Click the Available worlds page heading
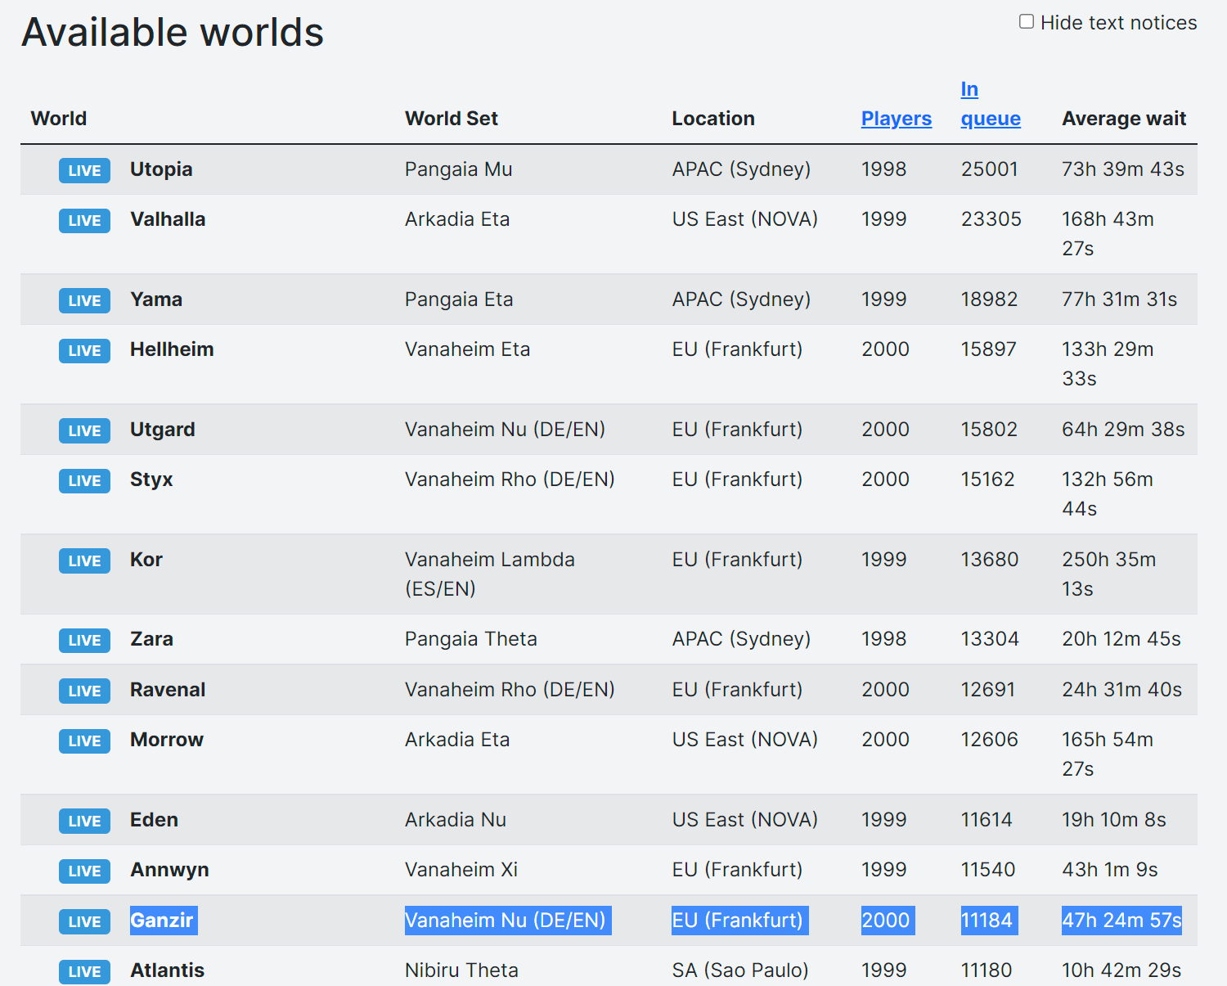This screenshot has width=1227, height=986. pyautogui.click(x=173, y=33)
